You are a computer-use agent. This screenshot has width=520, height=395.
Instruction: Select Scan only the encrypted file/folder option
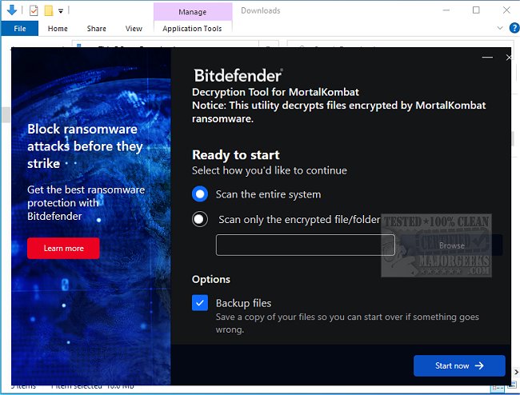coord(200,219)
